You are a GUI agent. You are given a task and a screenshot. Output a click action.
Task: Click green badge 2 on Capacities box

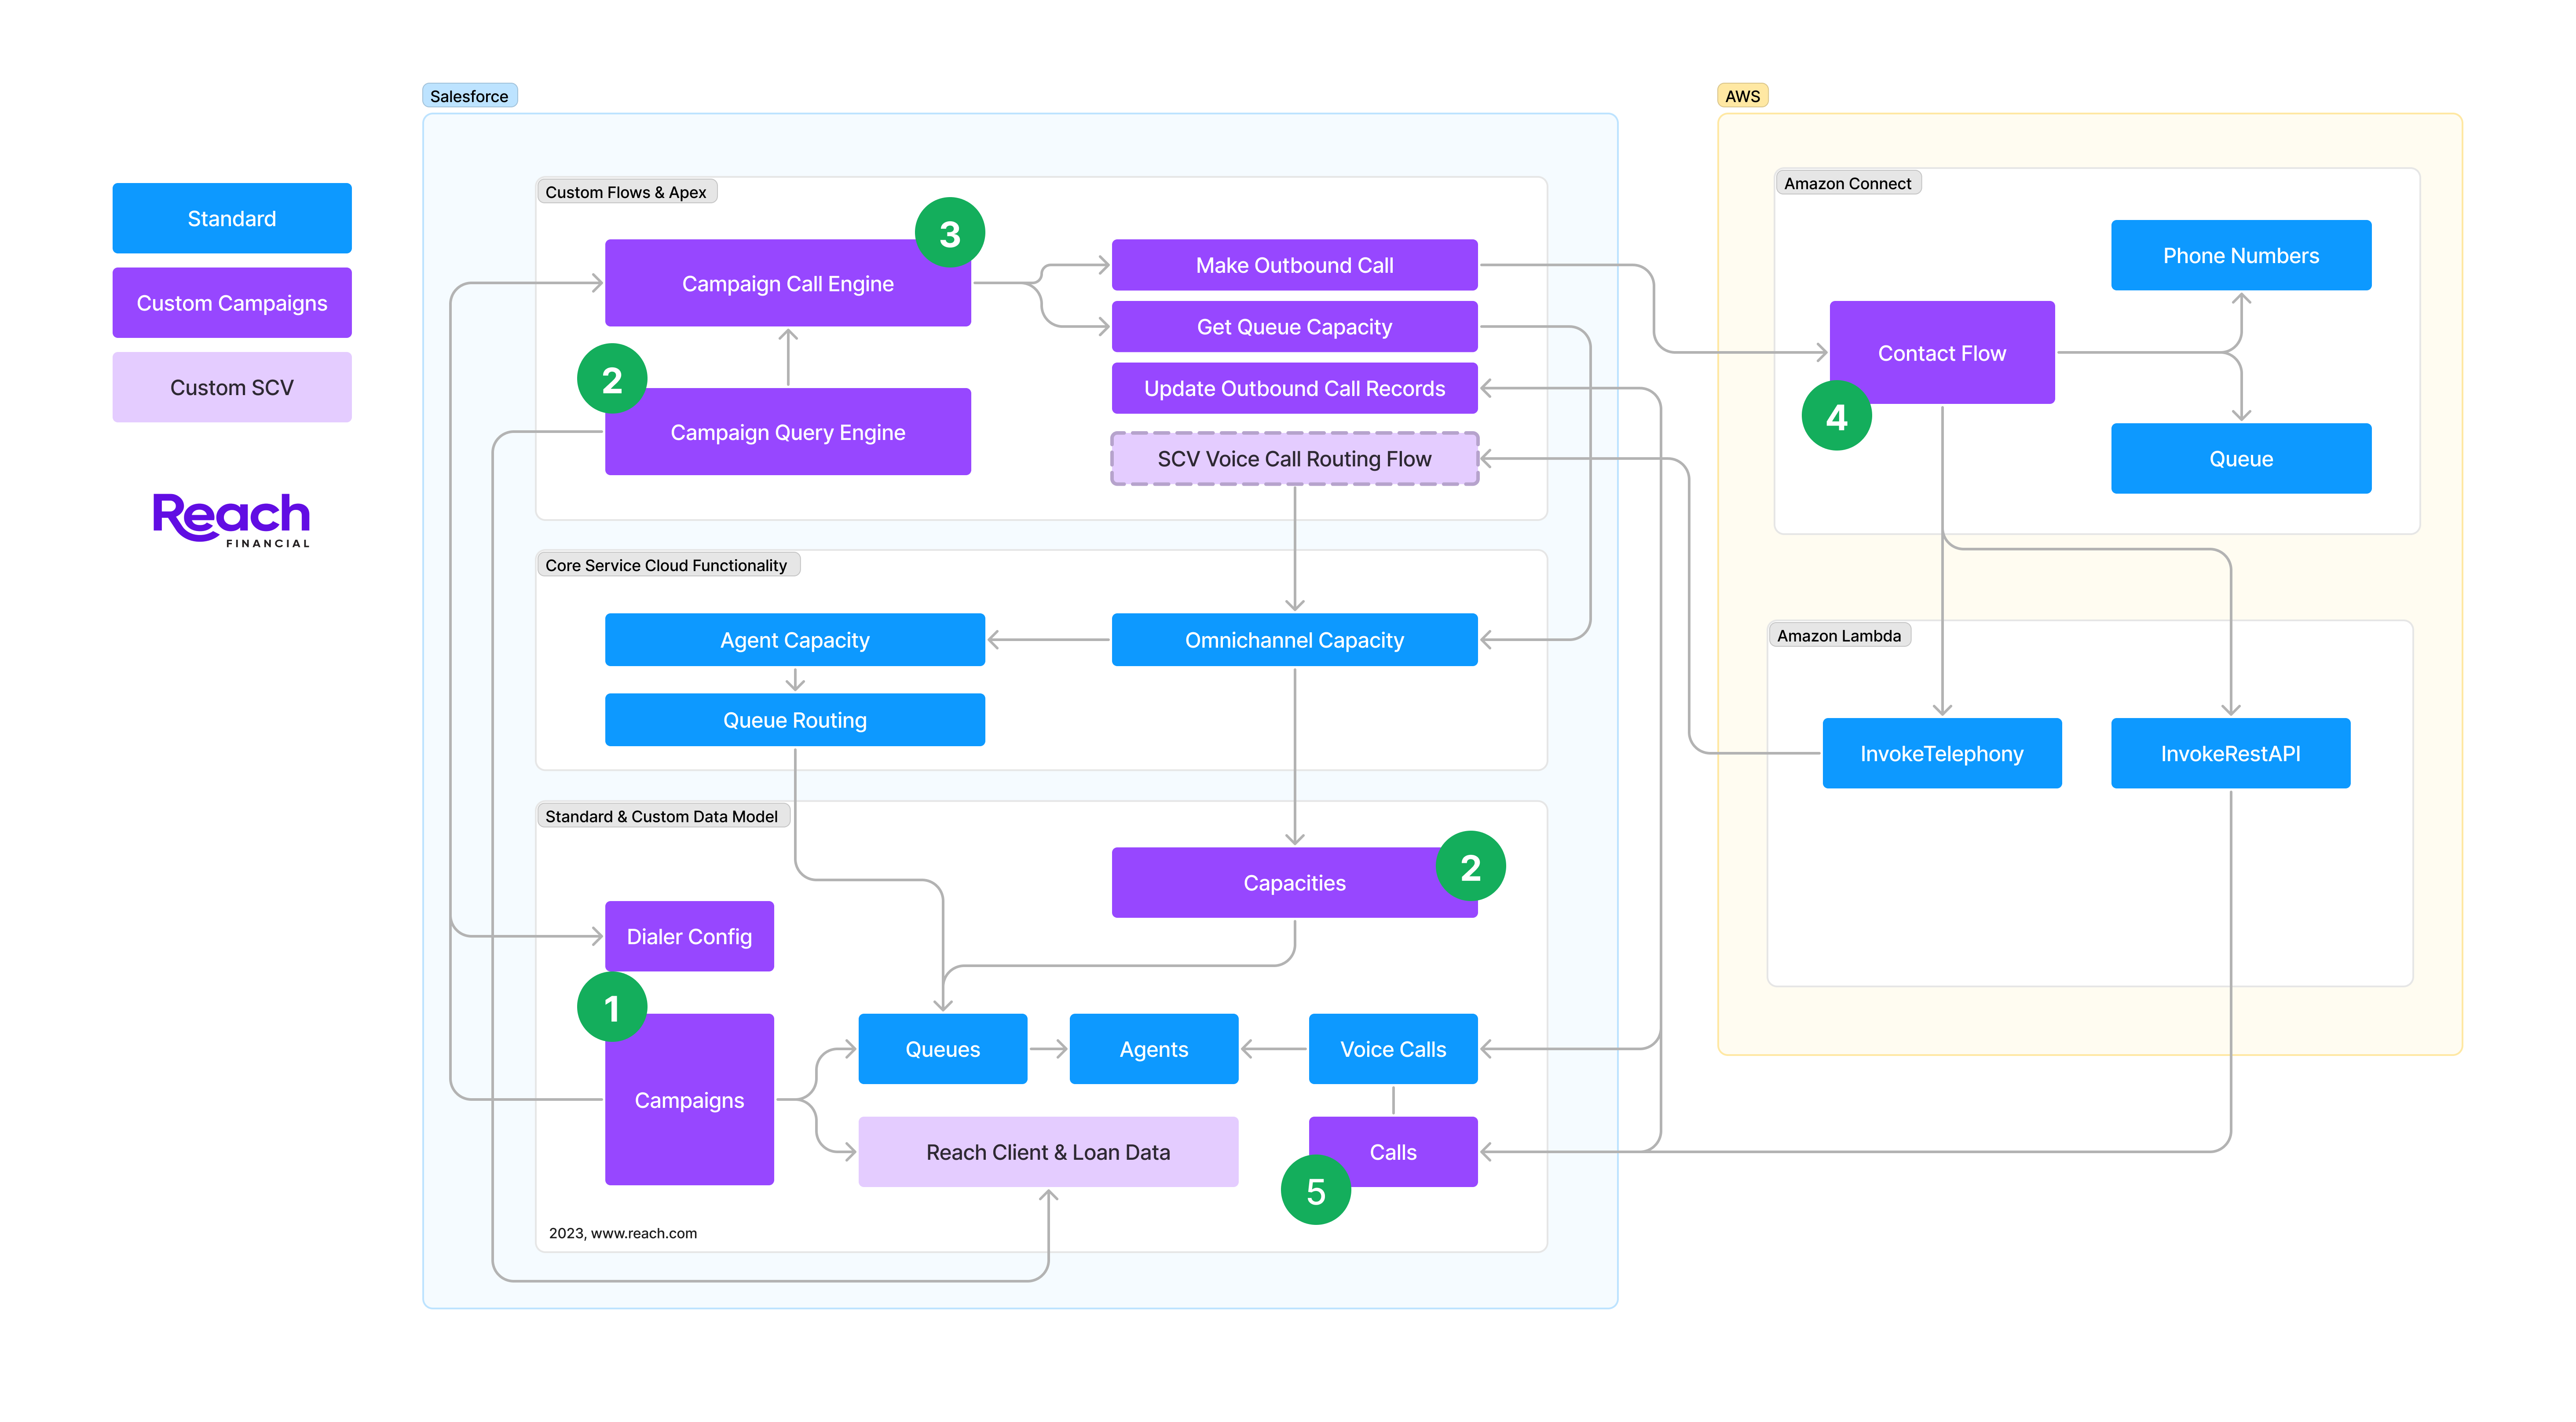coord(1470,866)
